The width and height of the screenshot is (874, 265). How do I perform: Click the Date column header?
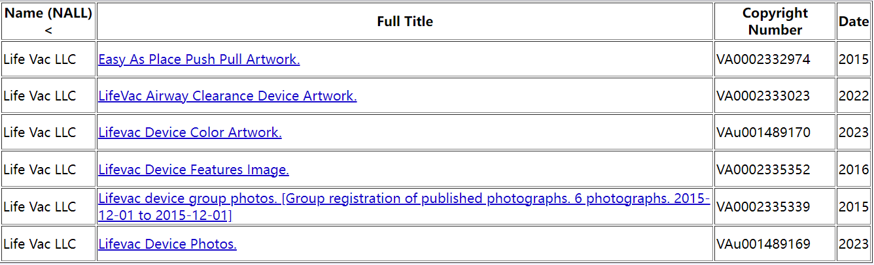pos(853,22)
